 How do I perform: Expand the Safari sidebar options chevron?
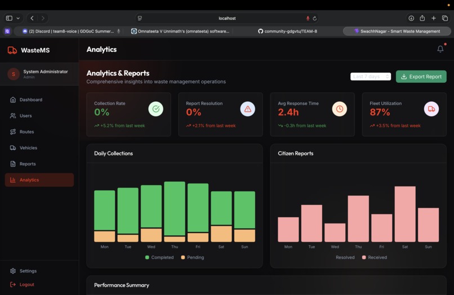(18, 18)
